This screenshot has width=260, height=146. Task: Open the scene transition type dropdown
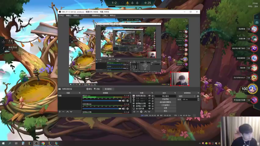click(x=187, y=96)
